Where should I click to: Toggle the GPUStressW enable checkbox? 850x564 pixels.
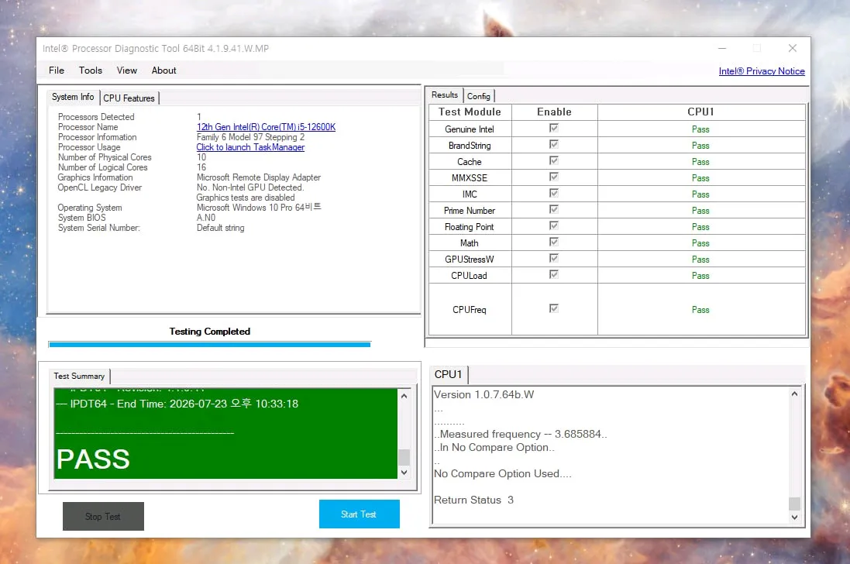click(553, 258)
